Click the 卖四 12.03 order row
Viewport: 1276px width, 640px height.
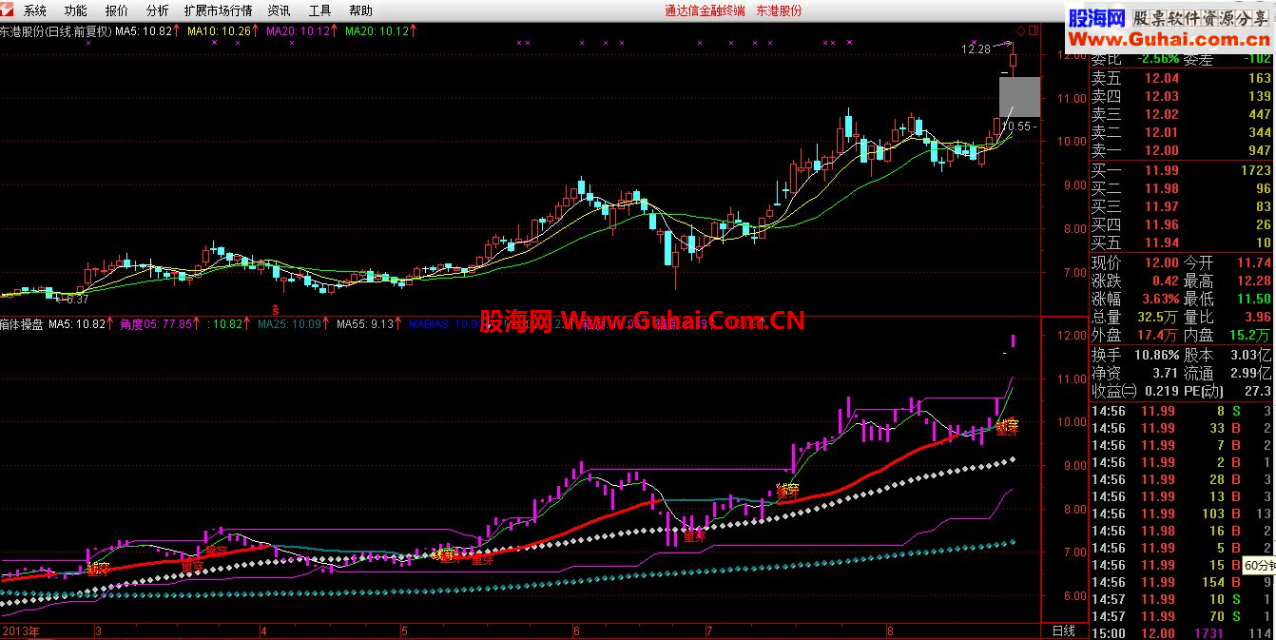pos(1182,96)
